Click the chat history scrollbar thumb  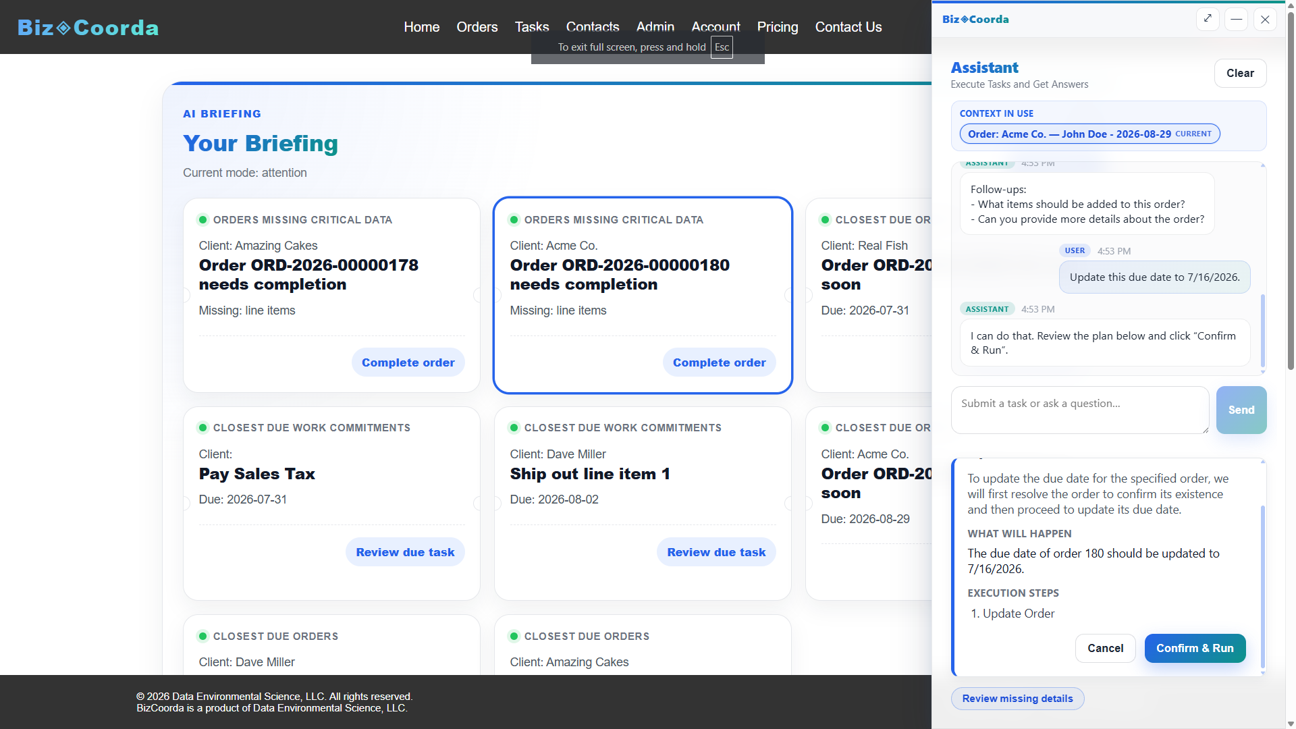1263,331
